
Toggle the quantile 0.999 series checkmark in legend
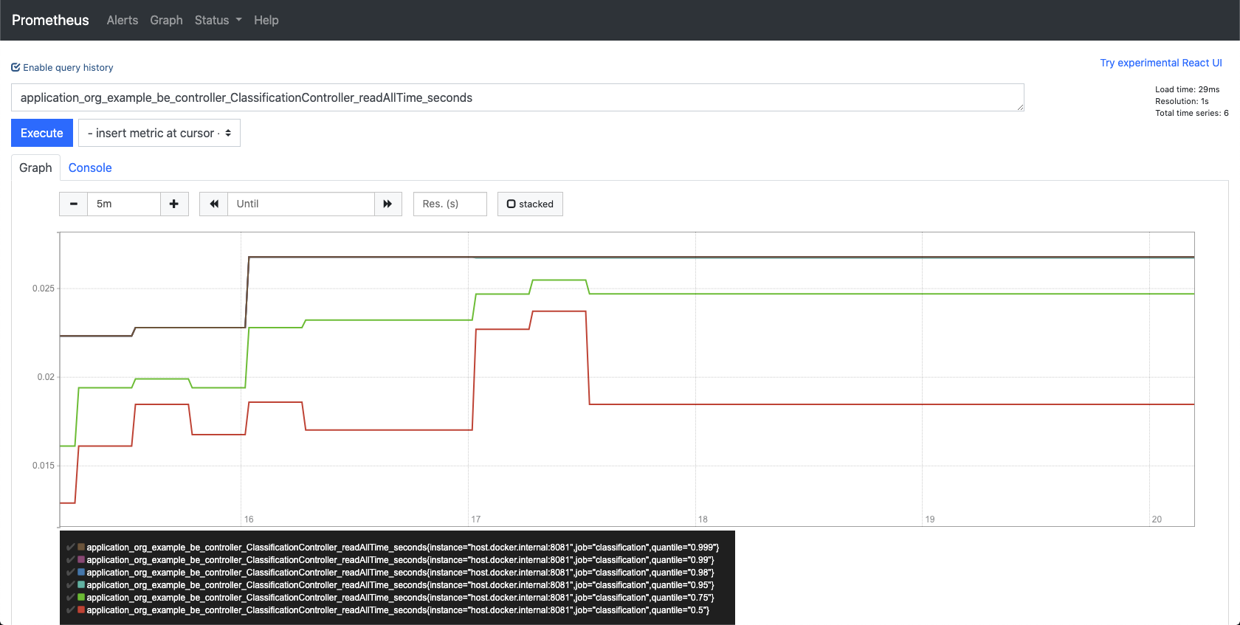pos(70,548)
